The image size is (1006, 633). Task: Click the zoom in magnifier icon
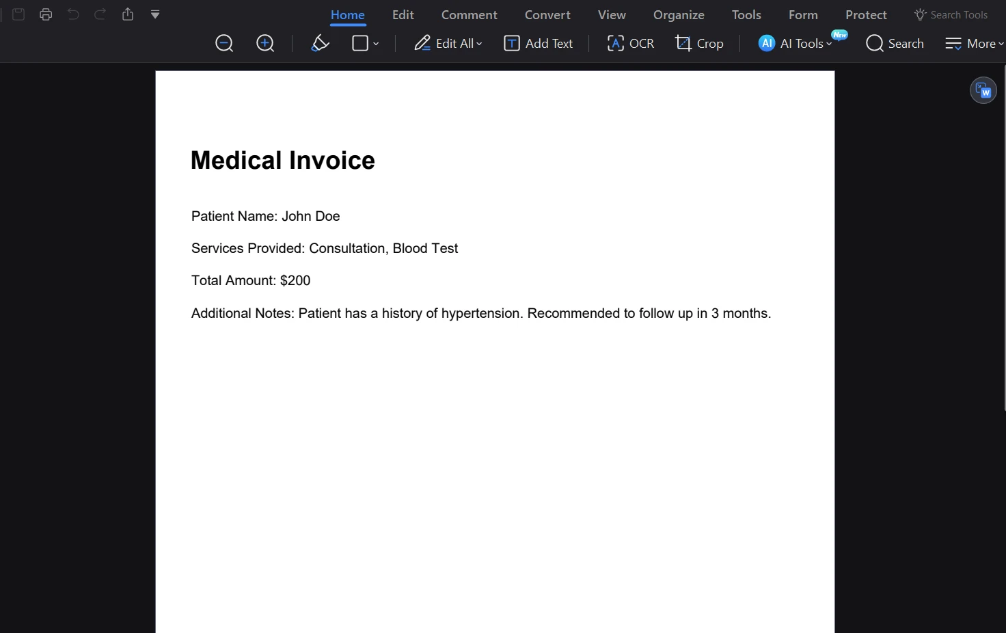(x=265, y=44)
